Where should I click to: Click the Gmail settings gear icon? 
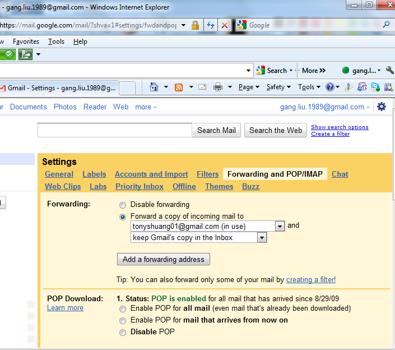pyautogui.click(x=382, y=107)
